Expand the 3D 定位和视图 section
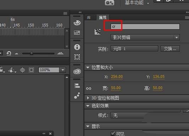 point(88,98)
